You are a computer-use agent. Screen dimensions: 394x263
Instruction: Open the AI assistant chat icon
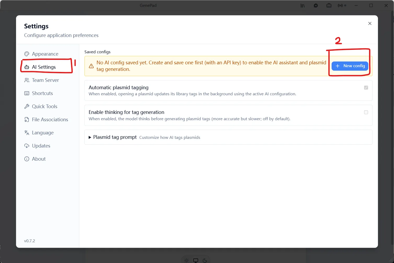pos(316,6)
